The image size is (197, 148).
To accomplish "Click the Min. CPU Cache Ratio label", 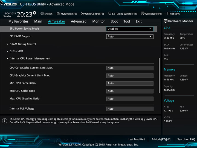I will click(x=23, y=83).
